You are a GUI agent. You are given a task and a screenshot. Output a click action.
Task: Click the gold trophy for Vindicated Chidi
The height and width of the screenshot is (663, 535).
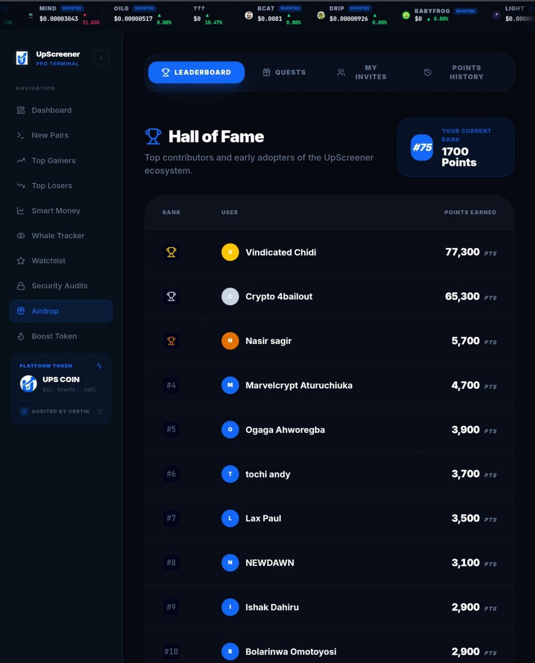(x=172, y=252)
